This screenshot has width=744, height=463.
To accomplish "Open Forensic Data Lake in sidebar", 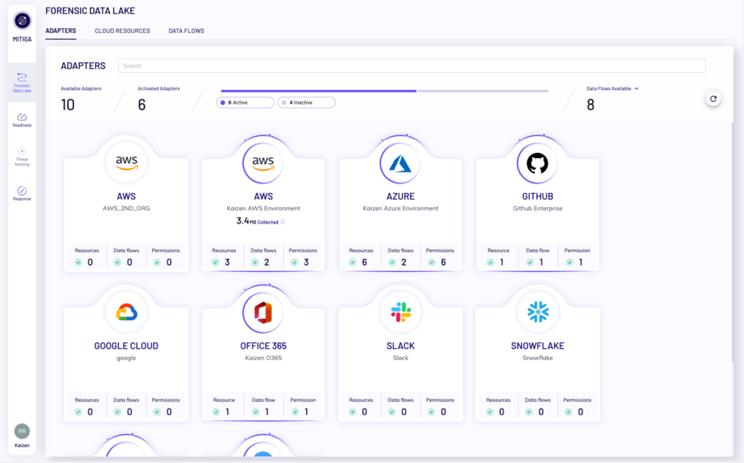I will point(22,82).
